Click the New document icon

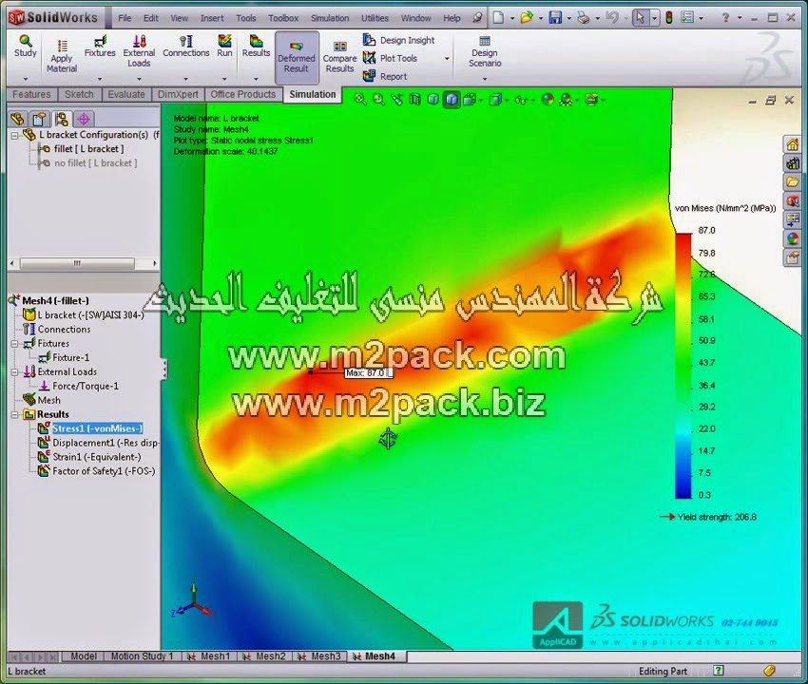tap(498, 18)
